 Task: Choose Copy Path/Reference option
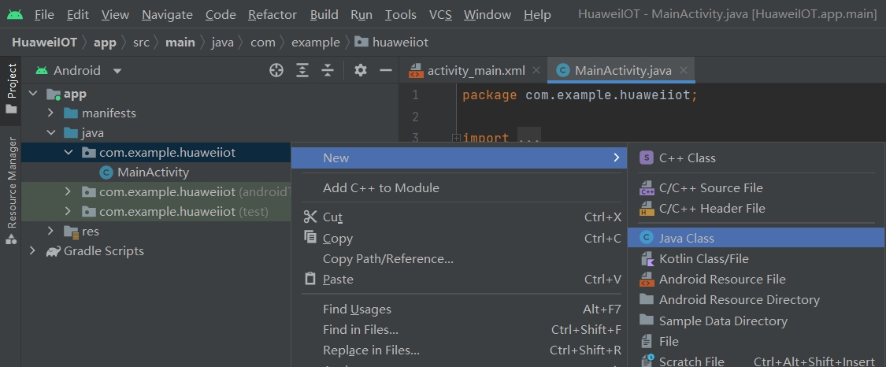(x=388, y=258)
